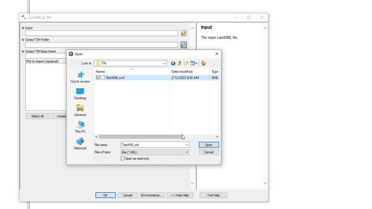The width and height of the screenshot is (372, 209).
Task: Sort by Name column header
Action: [132, 71]
